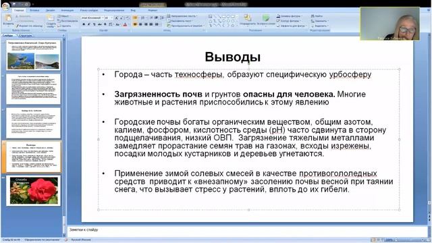The height and width of the screenshot is (243, 432).
Task: Click the Justify text alignment icon
Action: click(151, 24)
